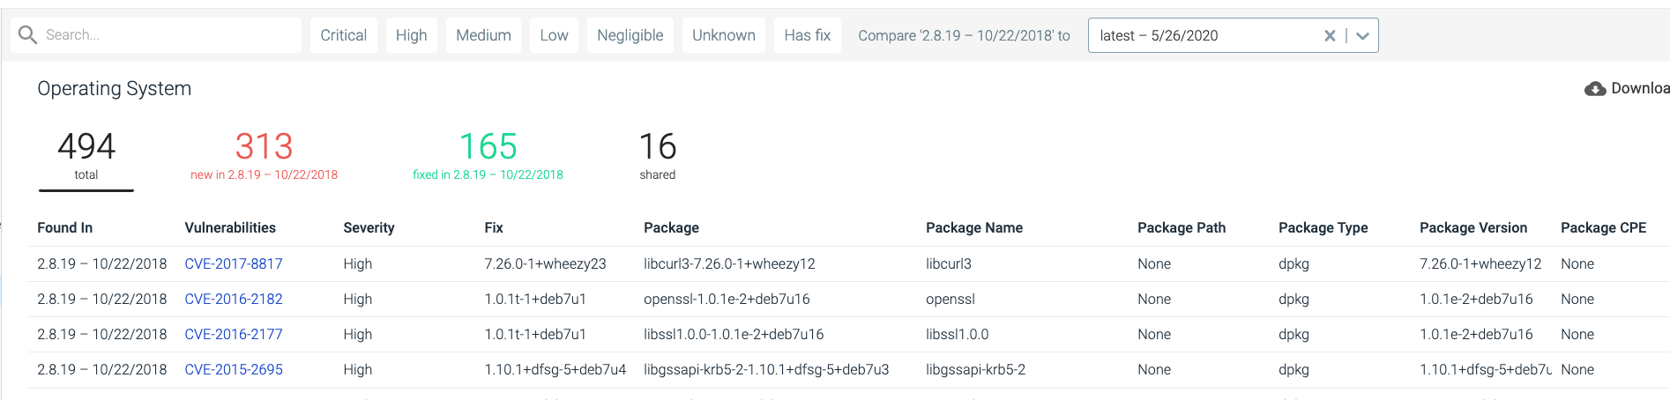Select the 313 new vulnerabilities tab
This screenshot has width=1670, height=400.
point(264,156)
